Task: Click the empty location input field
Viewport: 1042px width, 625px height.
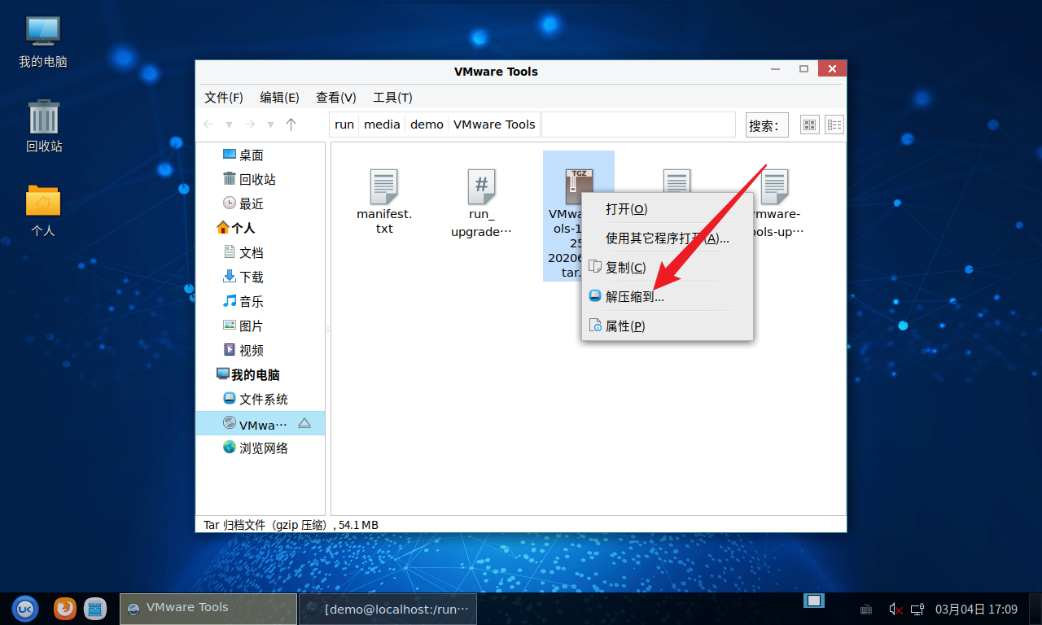Action: coord(638,125)
